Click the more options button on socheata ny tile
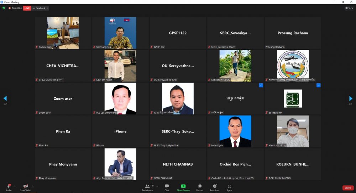Viewport: 356px width, 193px height. [318, 85]
